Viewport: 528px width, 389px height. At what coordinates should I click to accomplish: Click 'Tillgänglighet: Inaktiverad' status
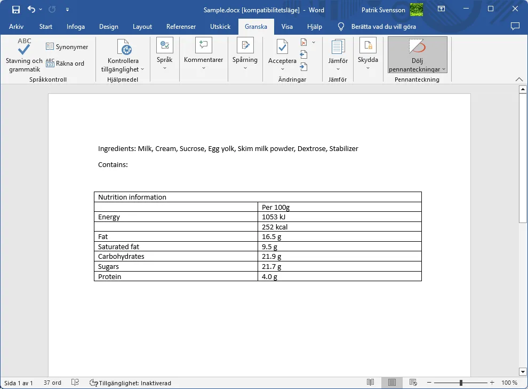(x=130, y=383)
